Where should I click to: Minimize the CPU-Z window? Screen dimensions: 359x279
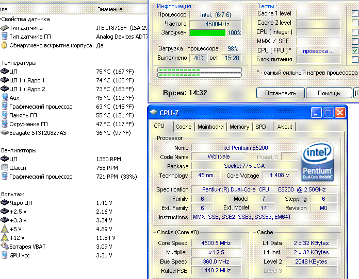click(316, 112)
